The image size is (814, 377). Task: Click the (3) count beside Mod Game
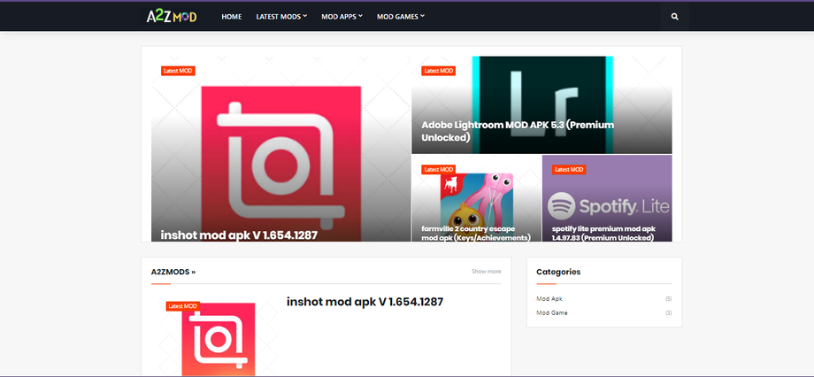pos(669,312)
